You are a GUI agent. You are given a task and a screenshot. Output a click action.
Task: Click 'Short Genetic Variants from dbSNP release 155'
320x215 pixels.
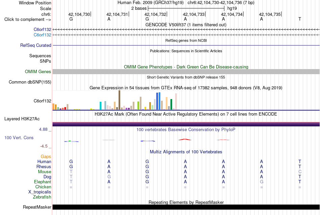point(186,77)
